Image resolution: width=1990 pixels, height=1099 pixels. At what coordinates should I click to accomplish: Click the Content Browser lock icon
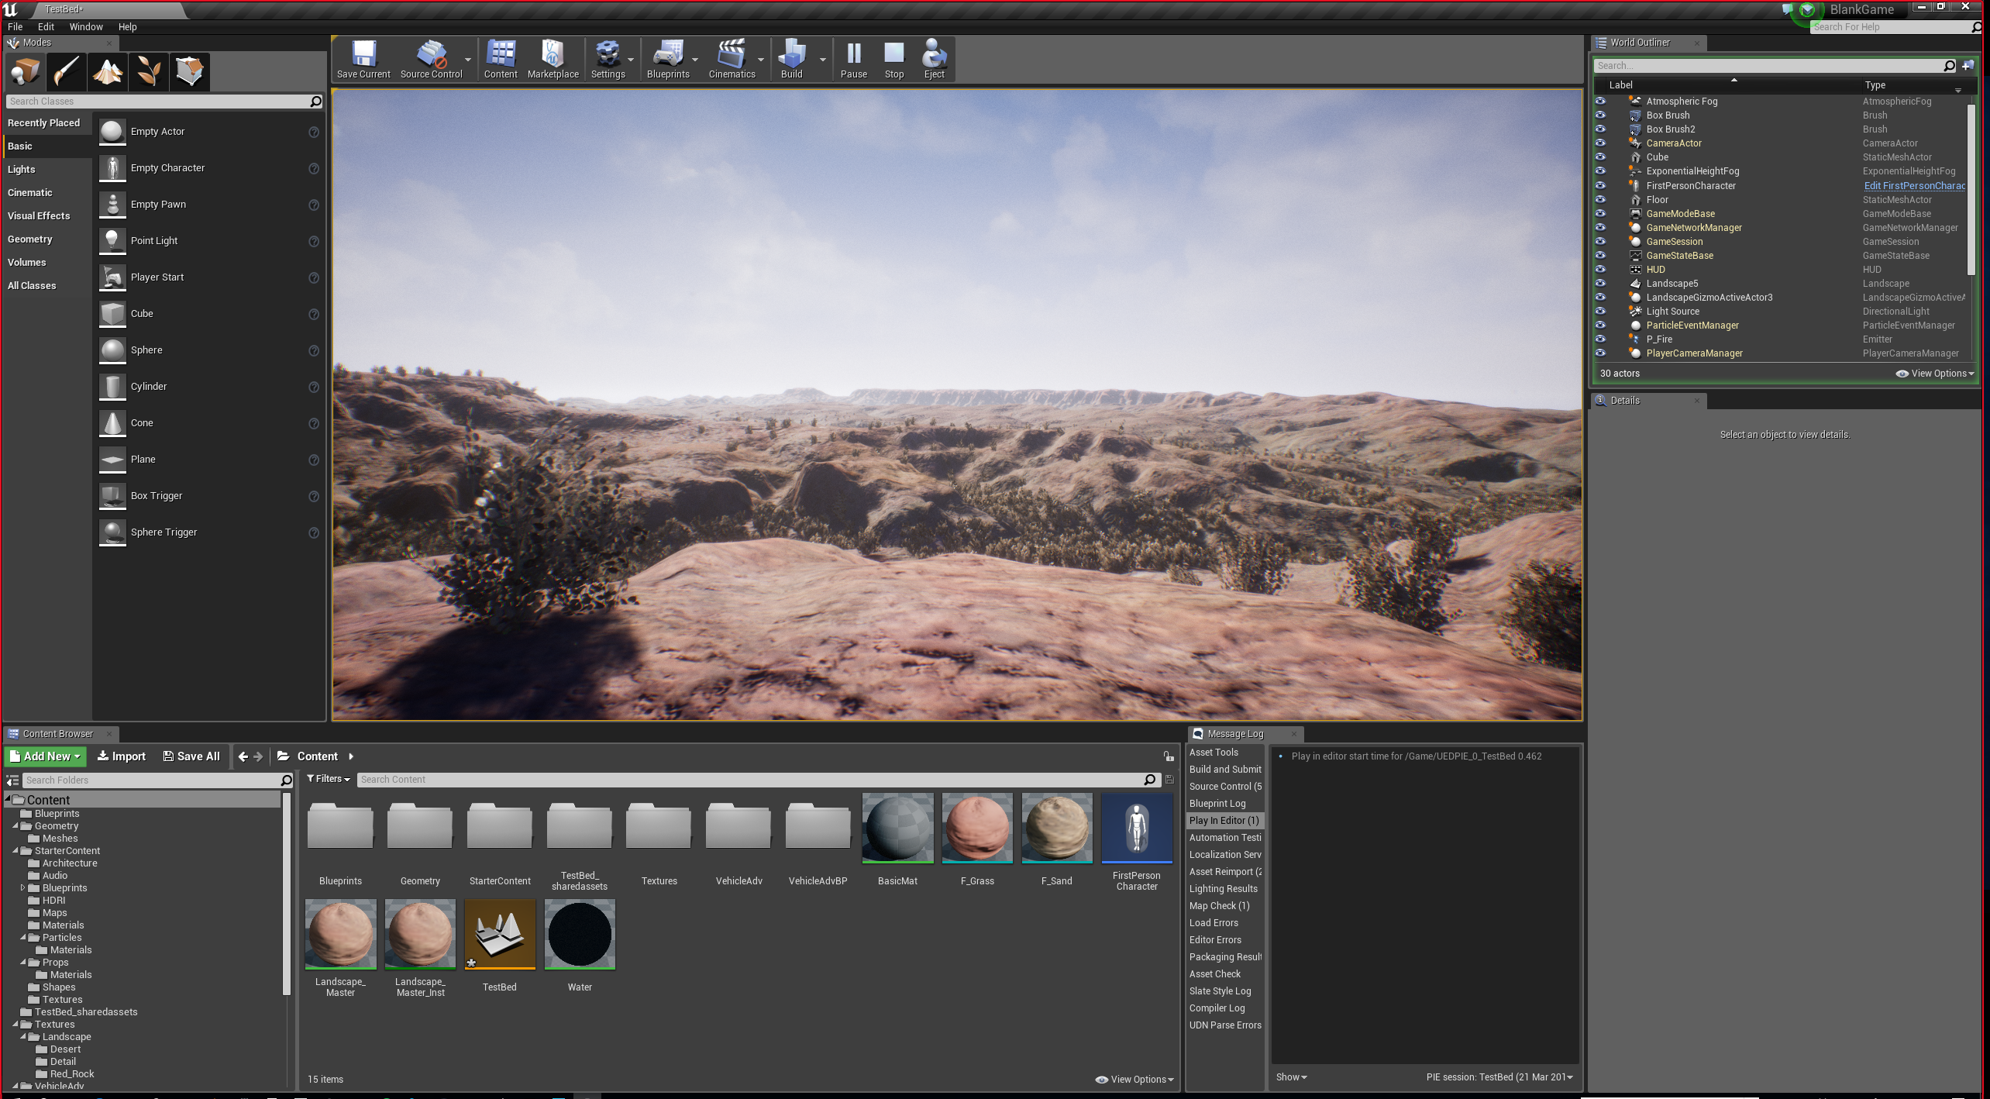[1169, 756]
